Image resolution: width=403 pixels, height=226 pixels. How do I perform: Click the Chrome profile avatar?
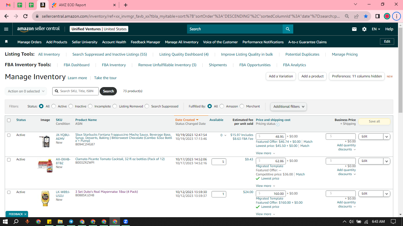pos(387,16)
